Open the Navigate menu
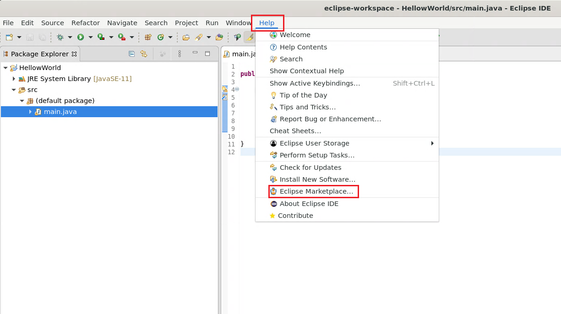Image resolution: width=561 pixels, height=314 pixels. [122, 23]
